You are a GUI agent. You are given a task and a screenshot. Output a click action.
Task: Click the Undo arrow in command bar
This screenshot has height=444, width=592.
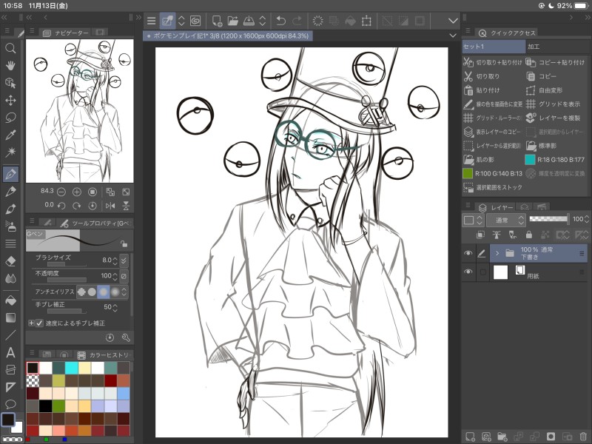281,21
